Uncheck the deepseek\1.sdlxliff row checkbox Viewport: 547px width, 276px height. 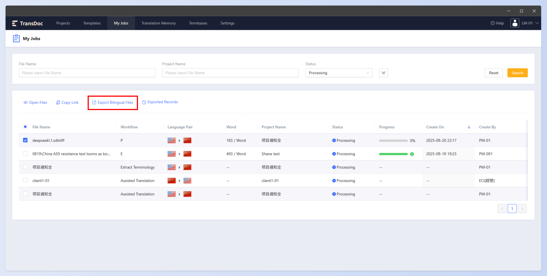click(x=25, y=140)
